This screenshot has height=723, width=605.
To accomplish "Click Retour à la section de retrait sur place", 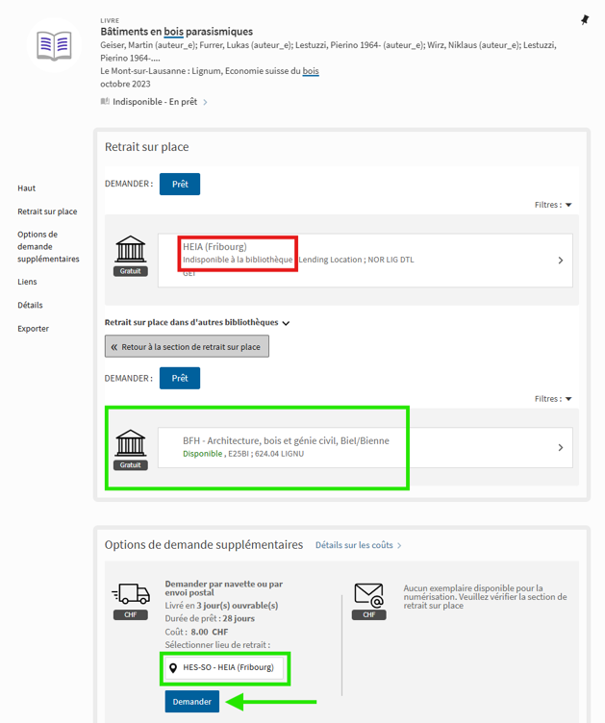I will click(187, 346).
